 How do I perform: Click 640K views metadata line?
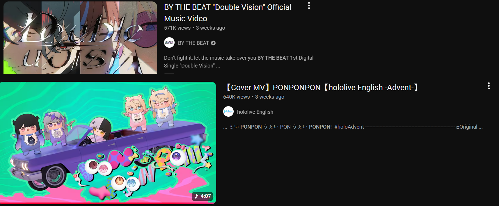click(x=254, y=97)
